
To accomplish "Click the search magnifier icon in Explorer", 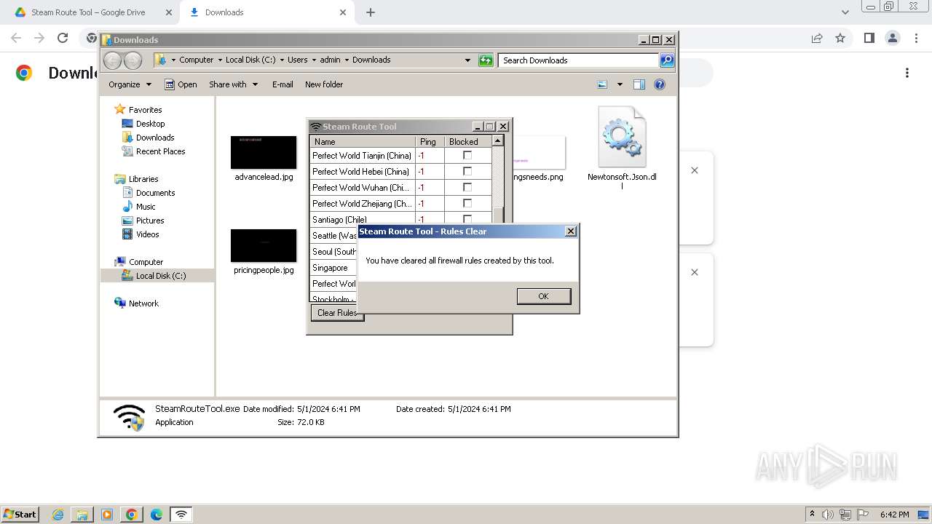I will (667, 60).
